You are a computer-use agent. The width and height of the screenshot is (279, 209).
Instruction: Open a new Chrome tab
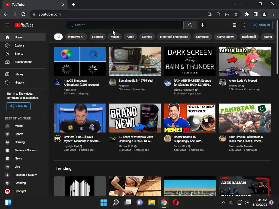(x=74, y=5)
